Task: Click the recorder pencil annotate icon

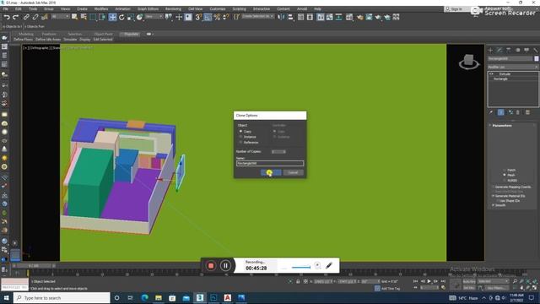Action: click(x=329, y=265)
